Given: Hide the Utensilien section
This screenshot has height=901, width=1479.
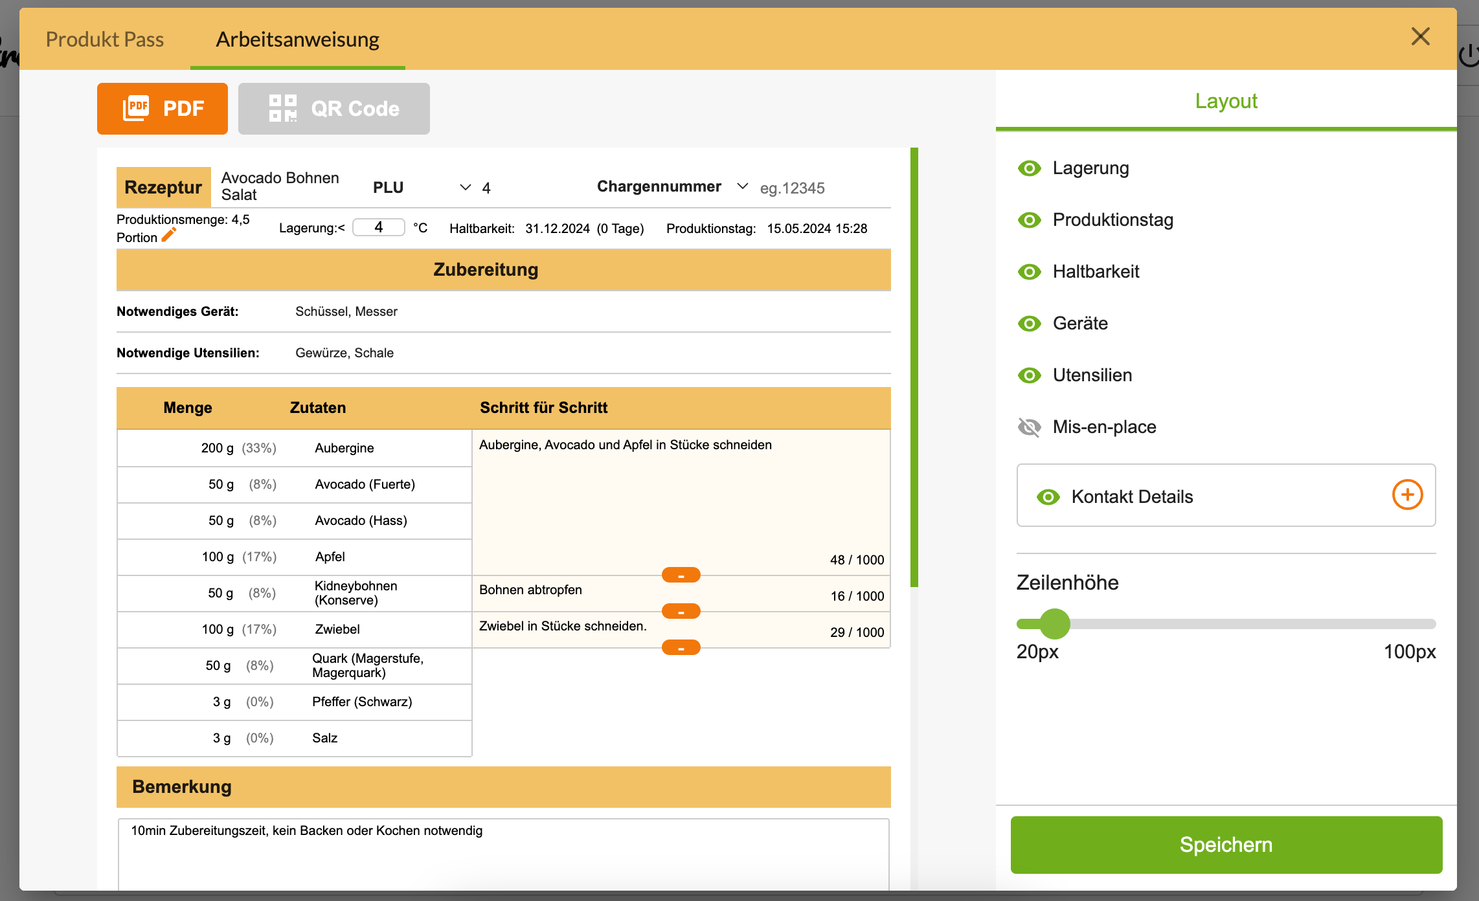Looking at the screenshot, I should (1030, 375).
